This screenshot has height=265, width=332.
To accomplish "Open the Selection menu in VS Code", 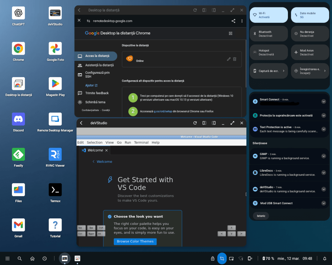I will (x=95, y=142).
